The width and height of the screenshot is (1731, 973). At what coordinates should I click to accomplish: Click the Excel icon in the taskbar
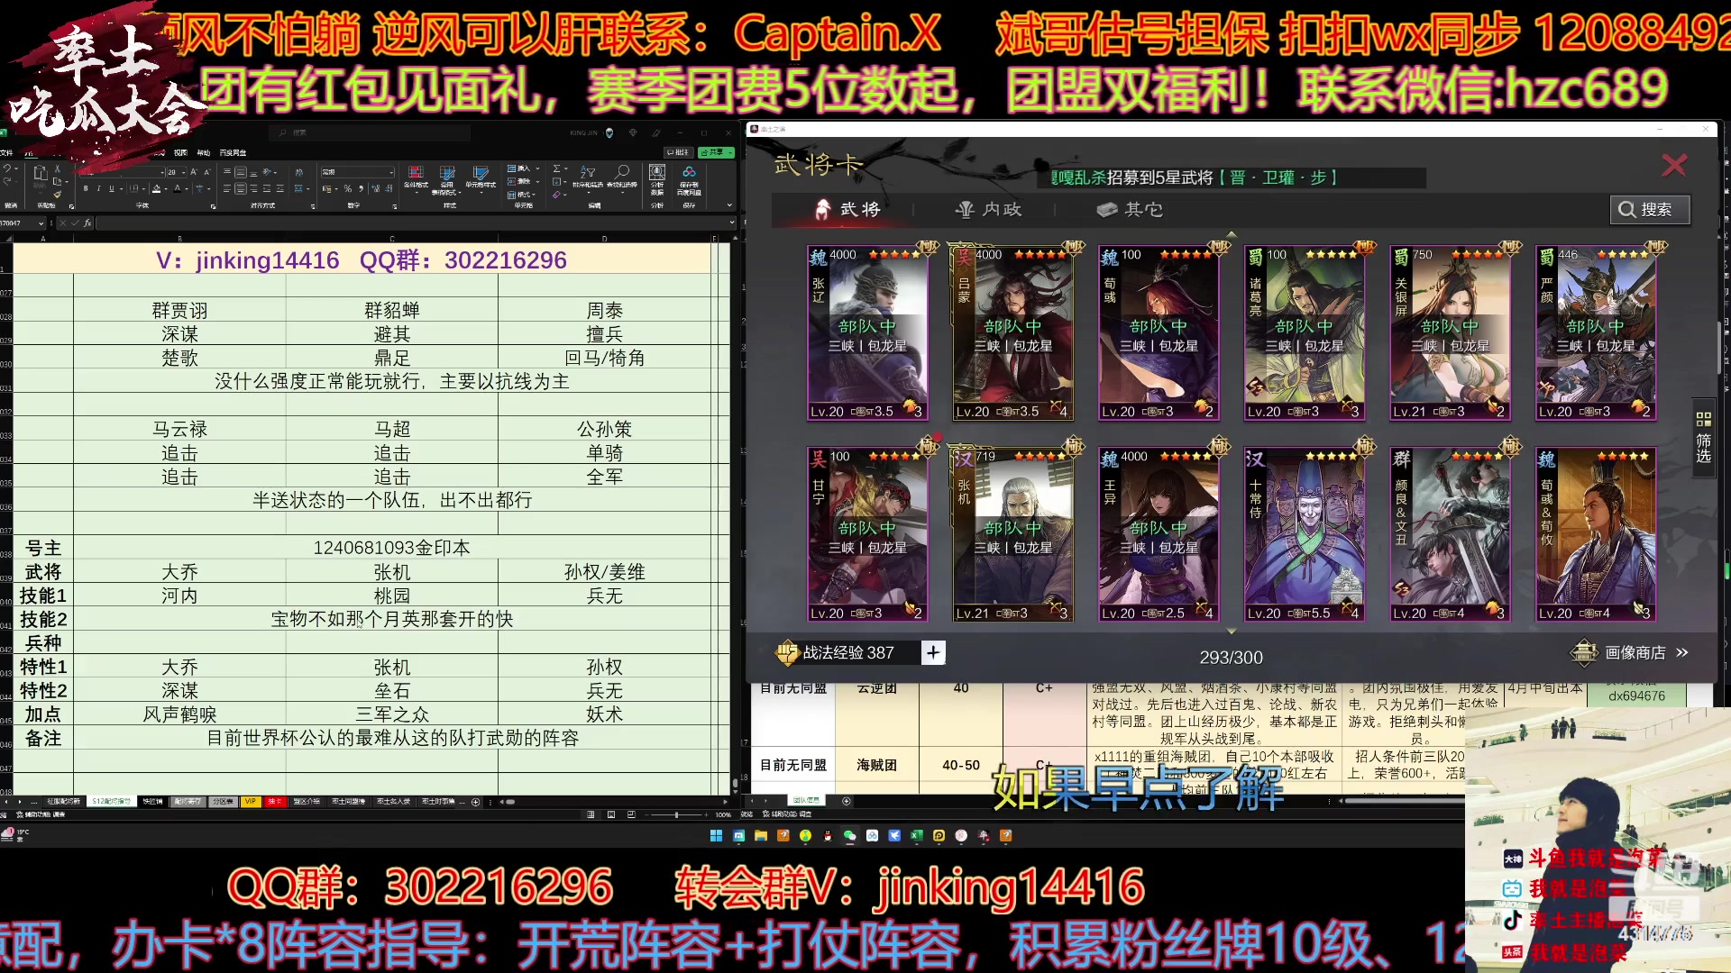click(x=916, y=835)
